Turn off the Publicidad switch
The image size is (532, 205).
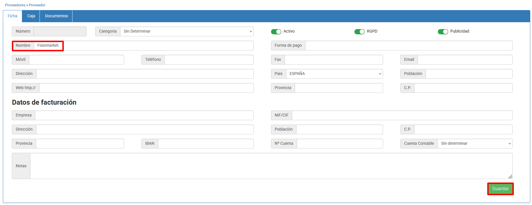pyautogui.click(x=443, y=32)
